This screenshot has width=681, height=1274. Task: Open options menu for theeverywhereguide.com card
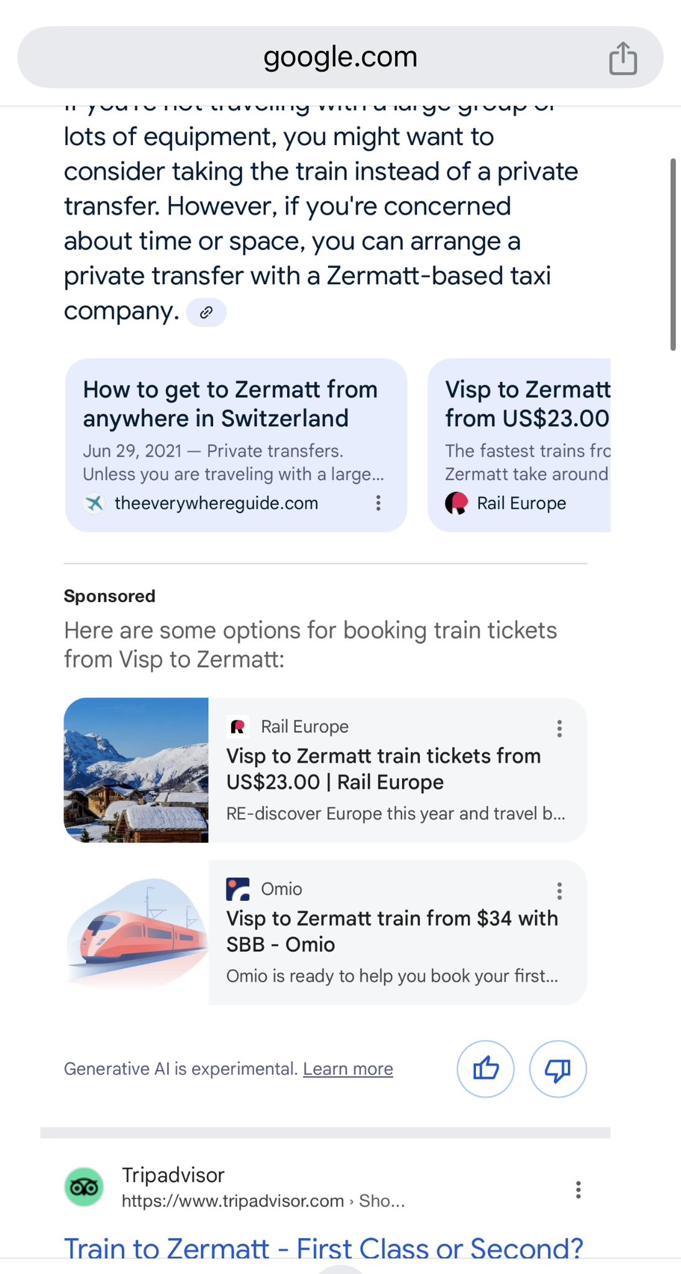pyautogui.click(x=378, y=503)
